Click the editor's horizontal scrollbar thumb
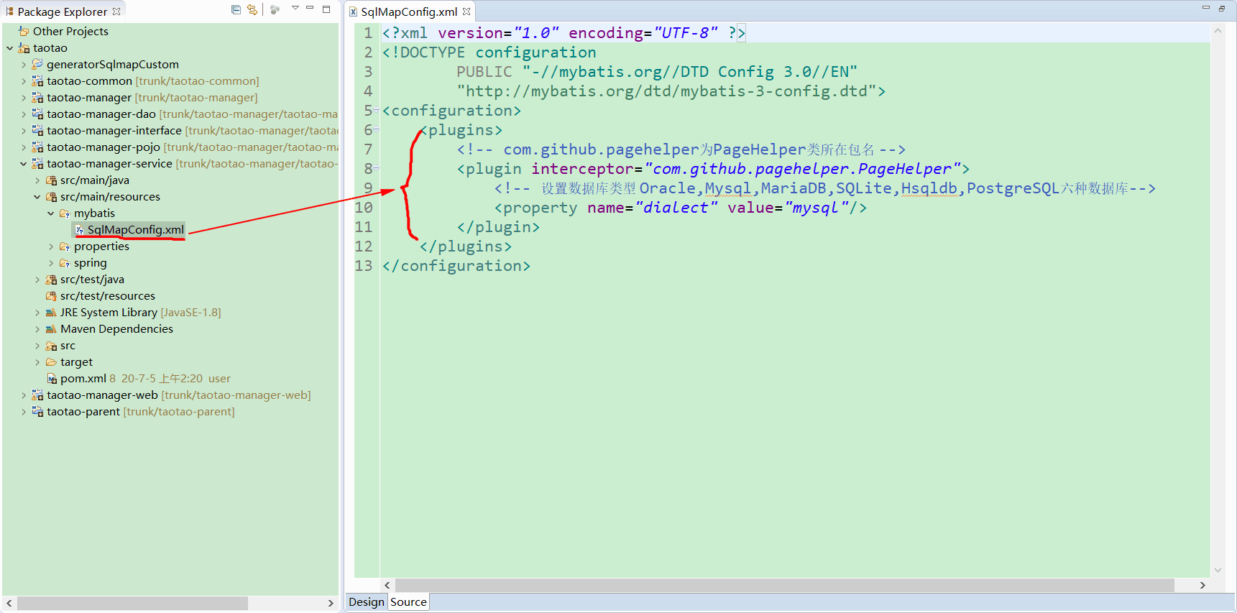The image size is (1237, 613). click(784, 586)
